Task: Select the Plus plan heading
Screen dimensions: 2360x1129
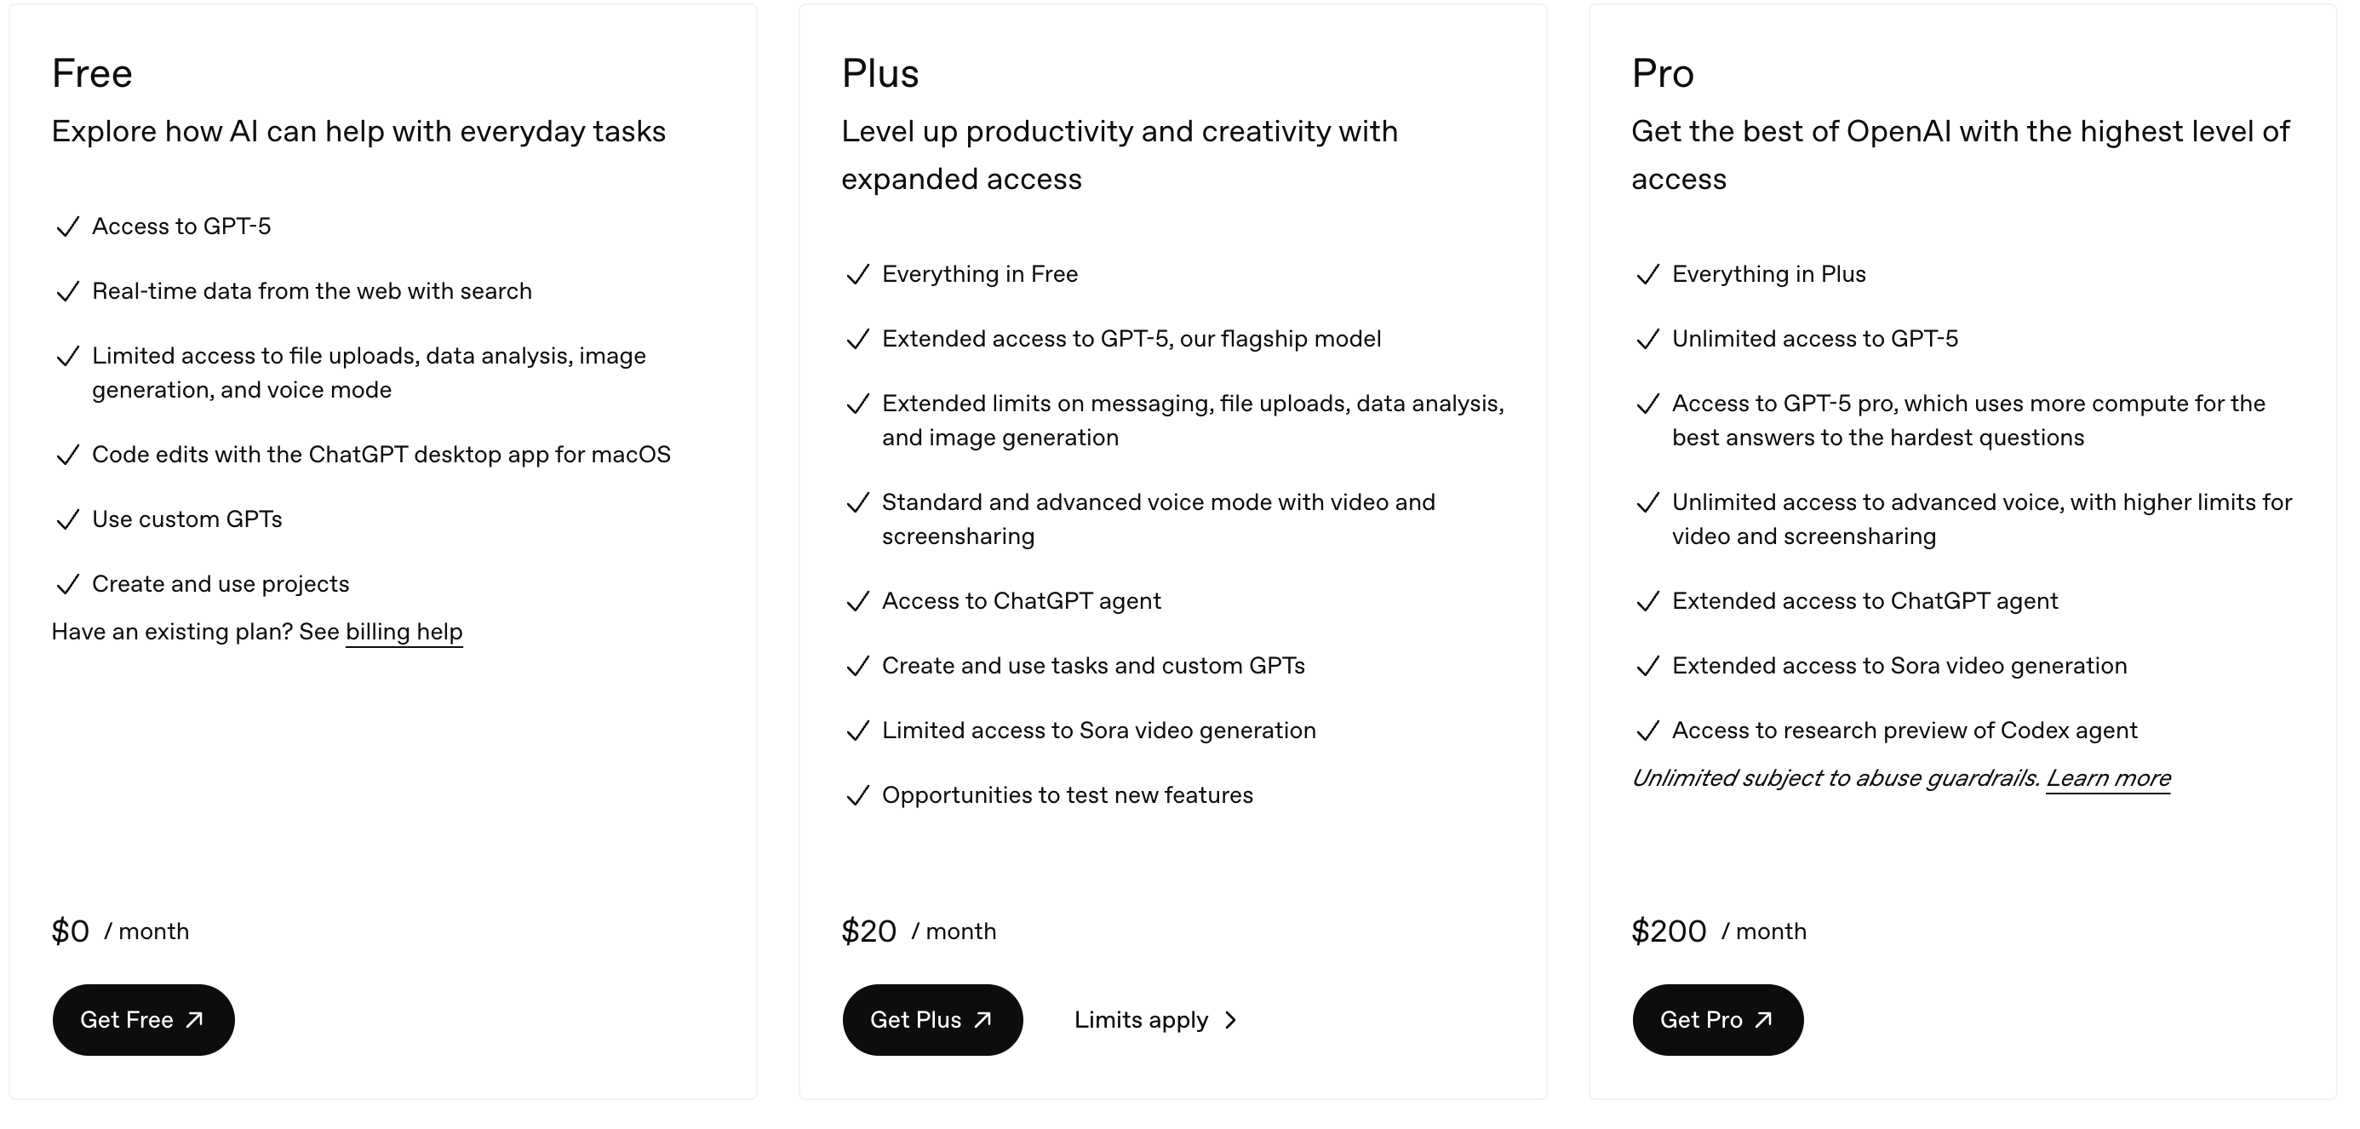Action: 880,73
